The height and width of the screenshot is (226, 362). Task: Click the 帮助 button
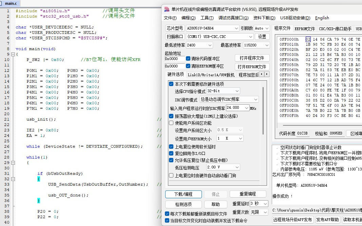pyautogui.click(x=216, y=204)
